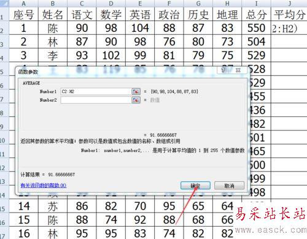307x239 pixels.
Task: Click the math score 102 cell
Action: click(111, 55)
